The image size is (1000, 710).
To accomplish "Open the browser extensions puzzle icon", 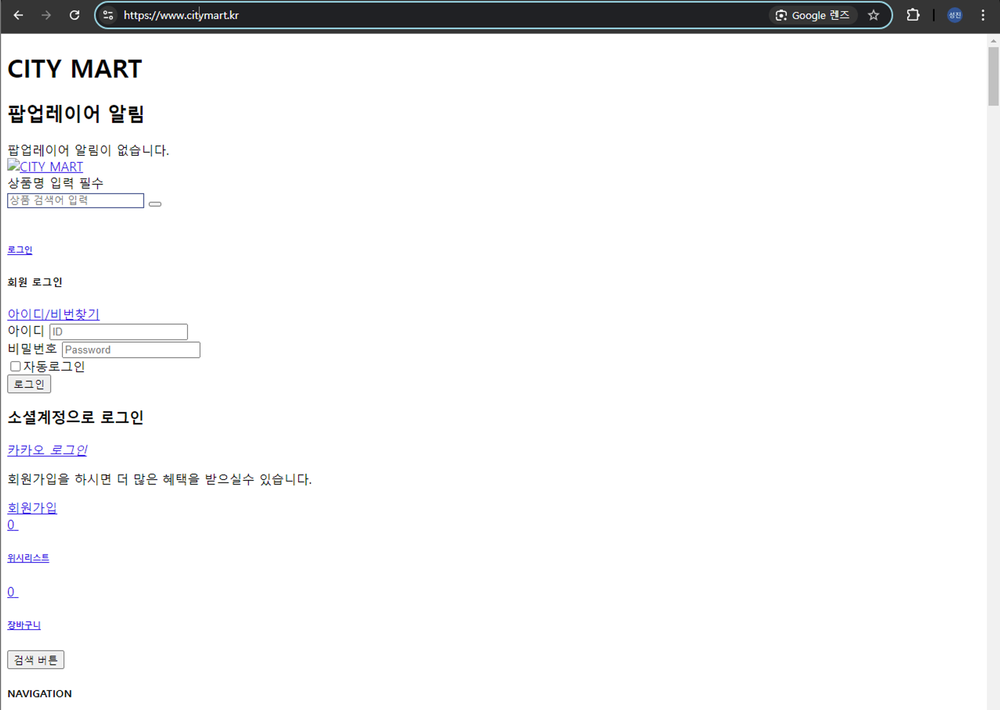I will tap(913, 15).
